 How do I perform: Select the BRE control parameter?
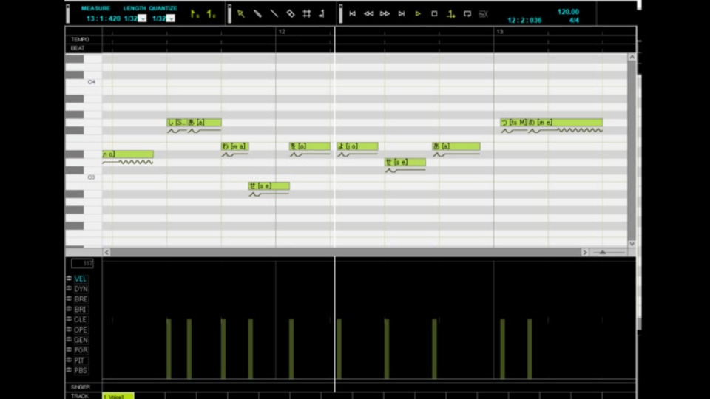[x=81, y=299]
